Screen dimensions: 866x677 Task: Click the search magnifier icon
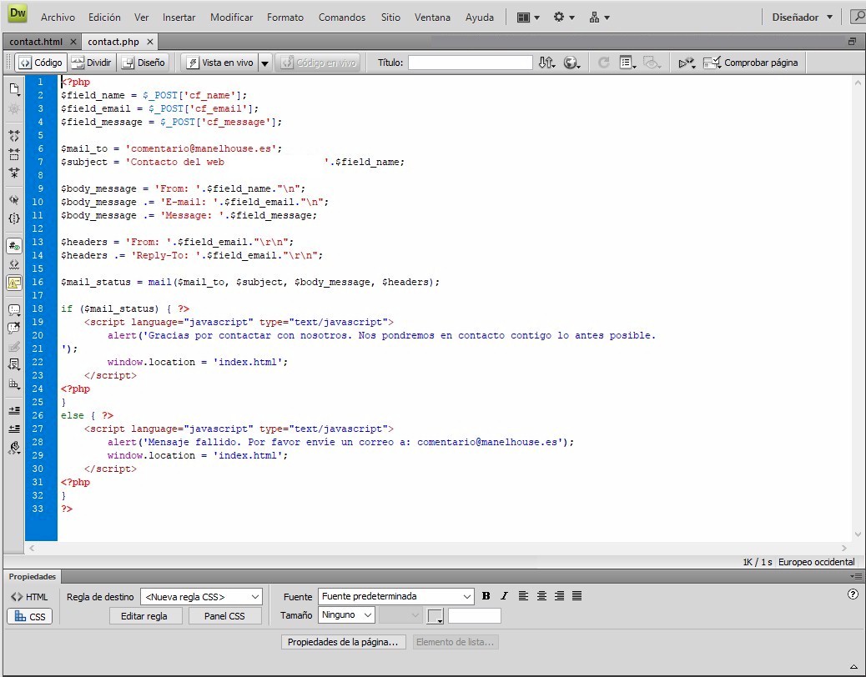coord(858,18)
